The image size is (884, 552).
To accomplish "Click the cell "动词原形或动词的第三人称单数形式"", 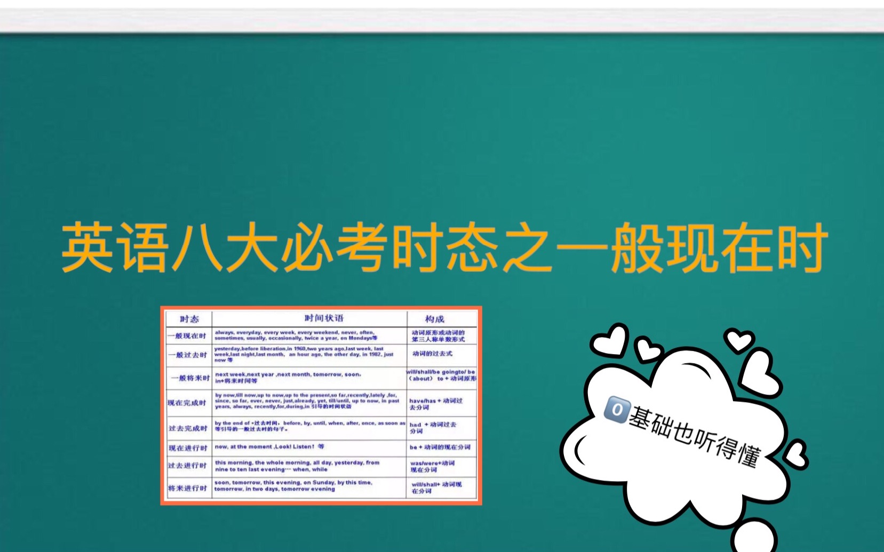I will [442, 335].
